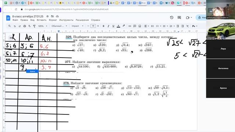235x132 pixels.
Task: Check the cloud save status icon
Action: [57, 16]
